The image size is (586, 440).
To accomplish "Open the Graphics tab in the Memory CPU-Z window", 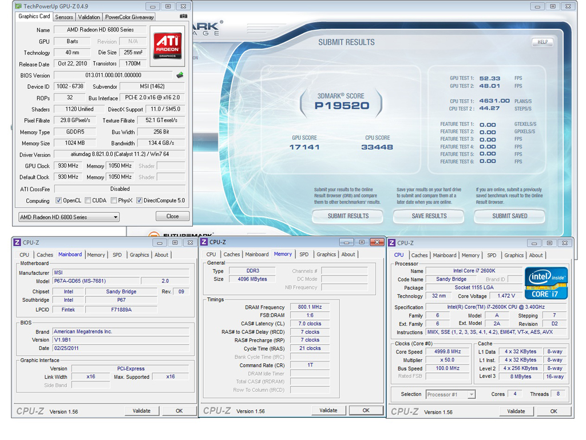I will (326, 254).
